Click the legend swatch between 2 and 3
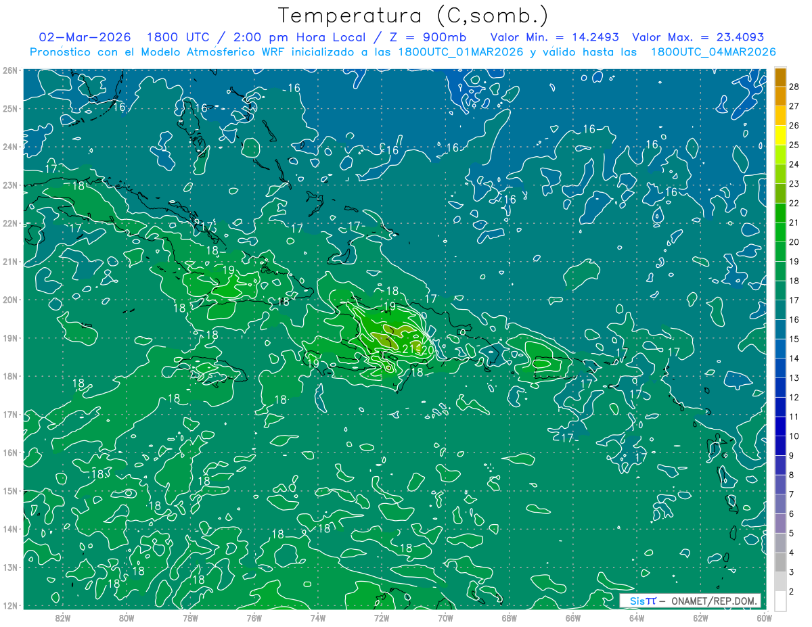This screenshot has width=812, height=627. click(x=780, y=582)
